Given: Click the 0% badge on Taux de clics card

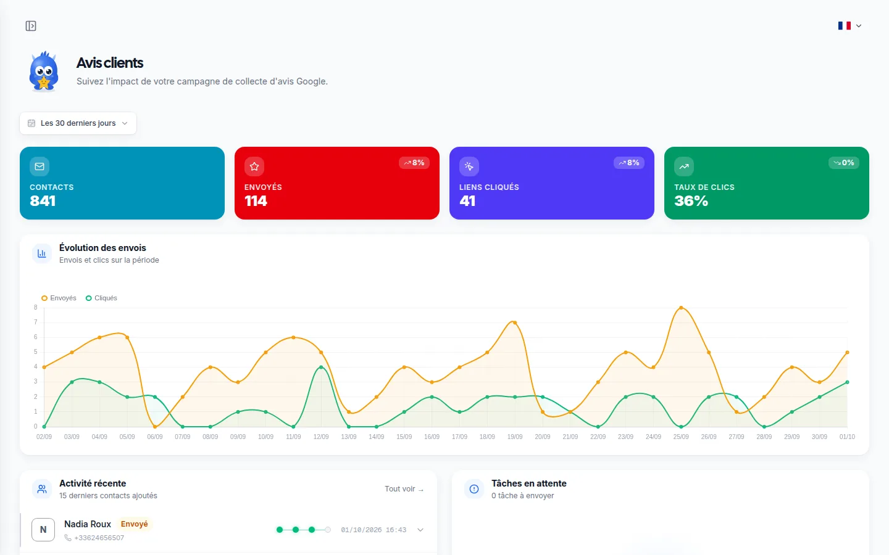Looking at the screenshot, I should [x=844, y=163].
